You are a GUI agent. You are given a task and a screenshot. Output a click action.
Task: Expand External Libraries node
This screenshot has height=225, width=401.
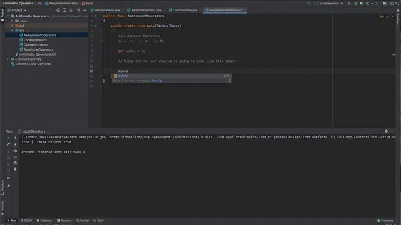pyautogui.click(x=8, y=59)
